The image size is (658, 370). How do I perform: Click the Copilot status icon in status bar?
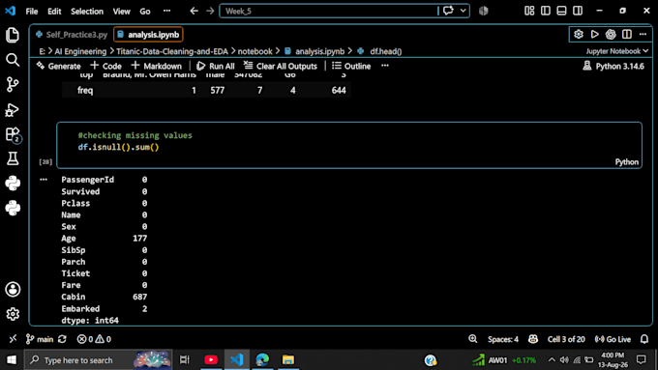[x=533, y=339]
